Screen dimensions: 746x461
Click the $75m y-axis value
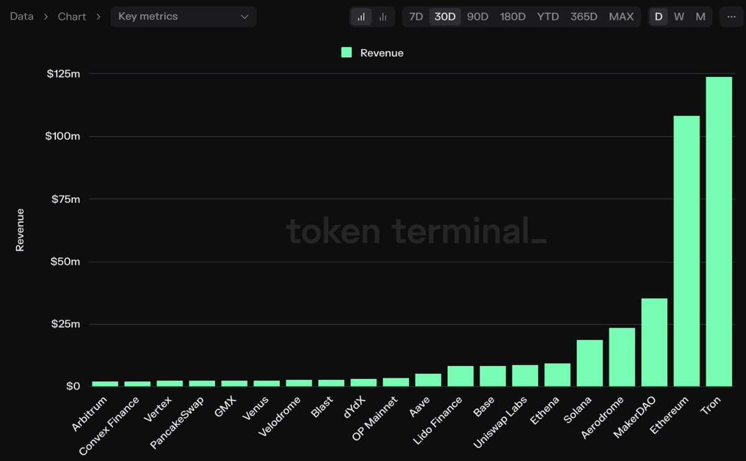66,199
